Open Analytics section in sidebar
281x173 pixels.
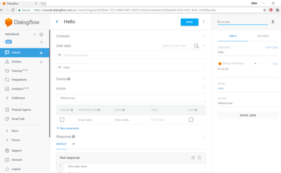[x=17, y=89]
